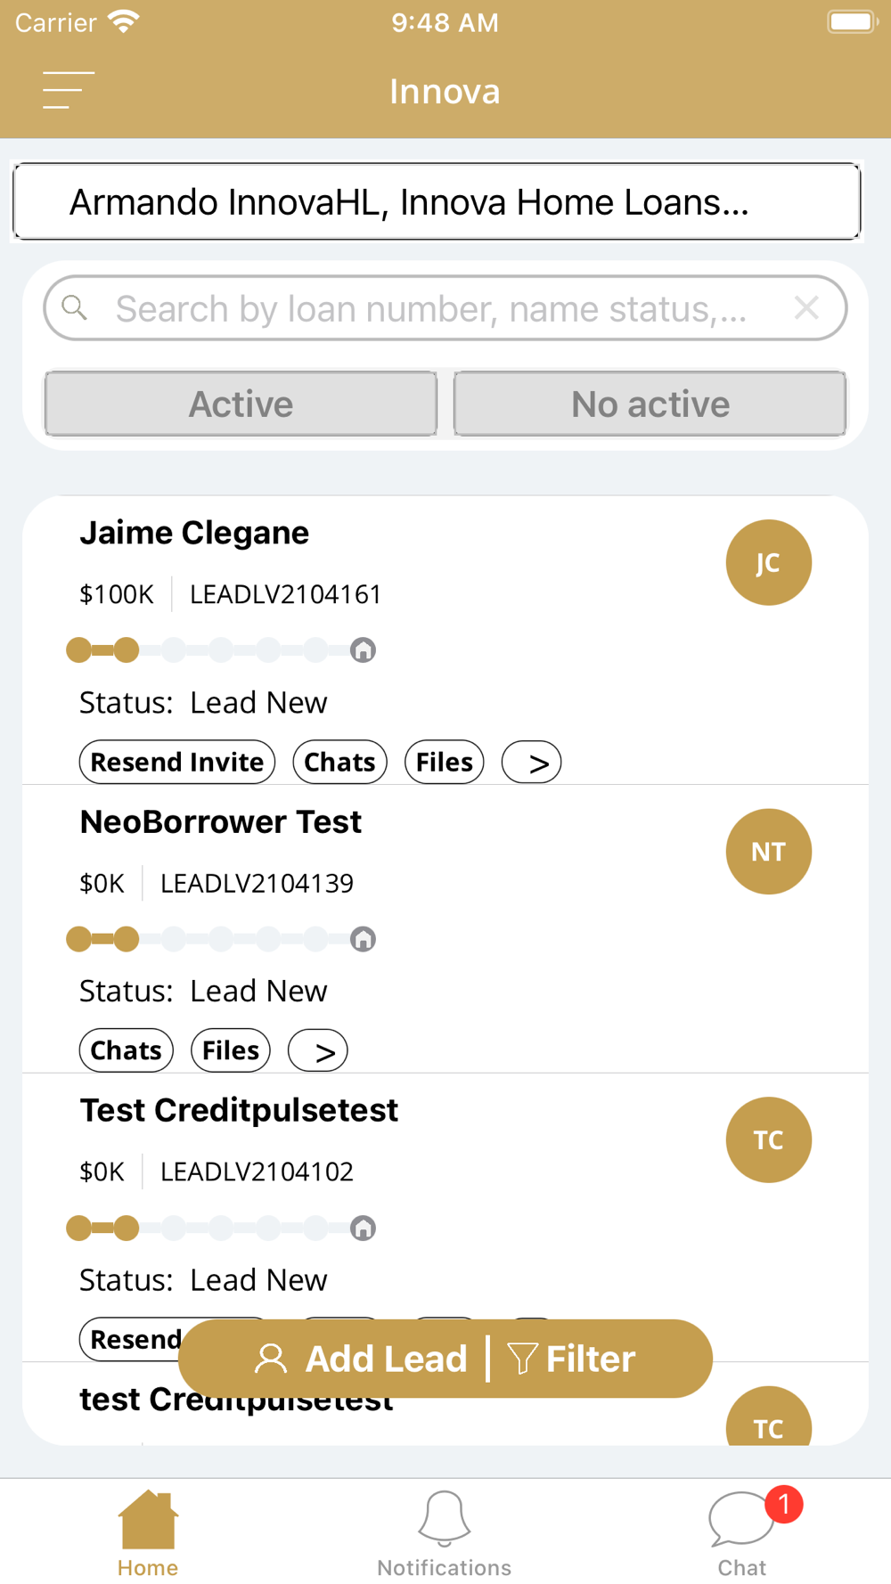This screenshot has width=891, height=1584.
Task: Expand more actions arrow for Jaime Clegane
Action: click(x=532, y=763)
